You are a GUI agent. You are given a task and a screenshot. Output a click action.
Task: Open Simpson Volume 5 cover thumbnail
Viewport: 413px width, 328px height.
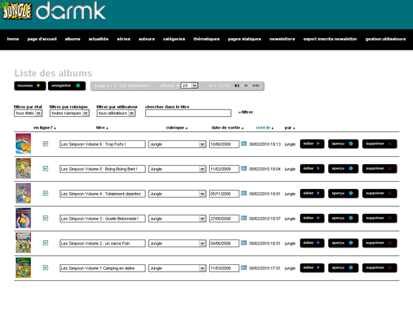click(x=23, y=168)
